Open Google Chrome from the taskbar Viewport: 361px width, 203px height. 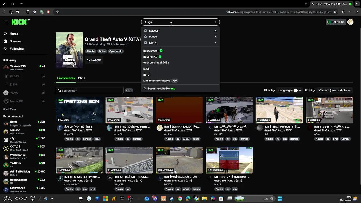pyautogui.click(x=180, y=198)
